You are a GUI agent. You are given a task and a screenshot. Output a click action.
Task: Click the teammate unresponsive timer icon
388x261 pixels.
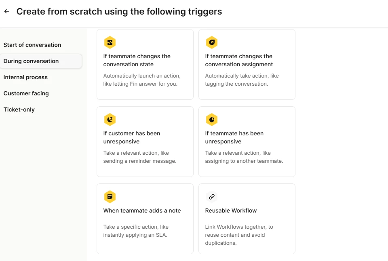(211, 120)
